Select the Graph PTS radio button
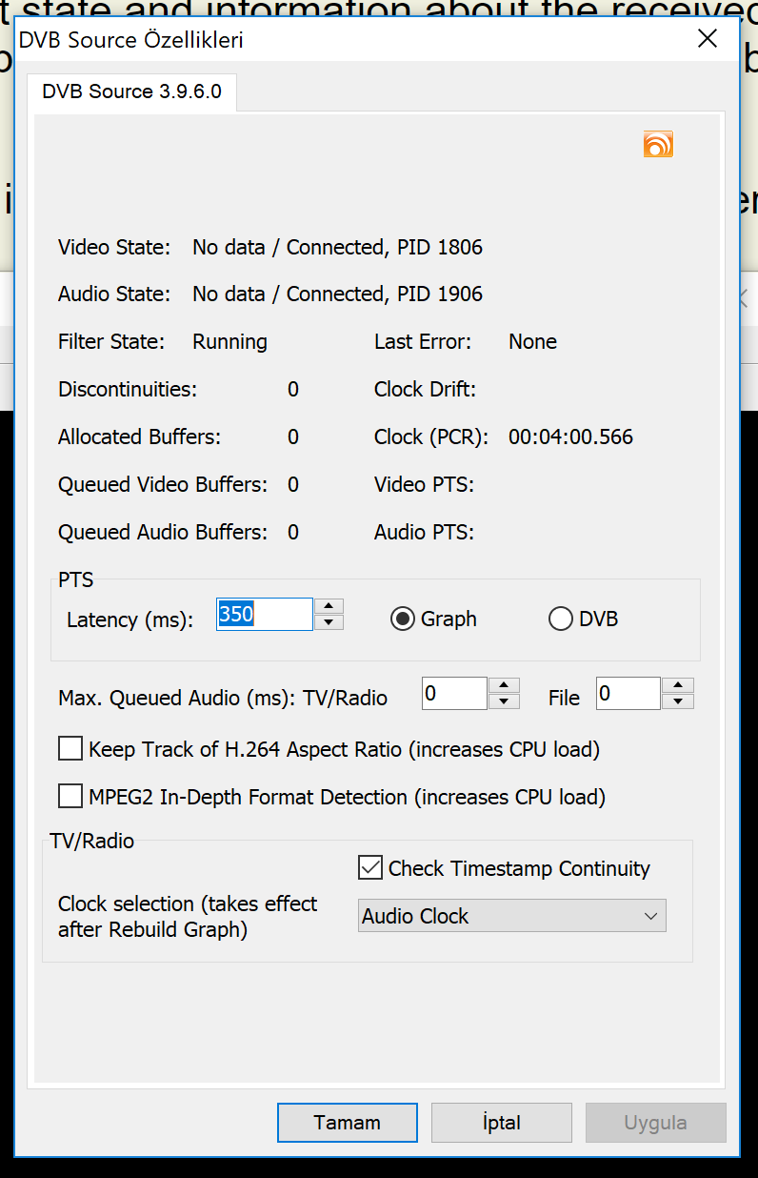 [403, 619]
